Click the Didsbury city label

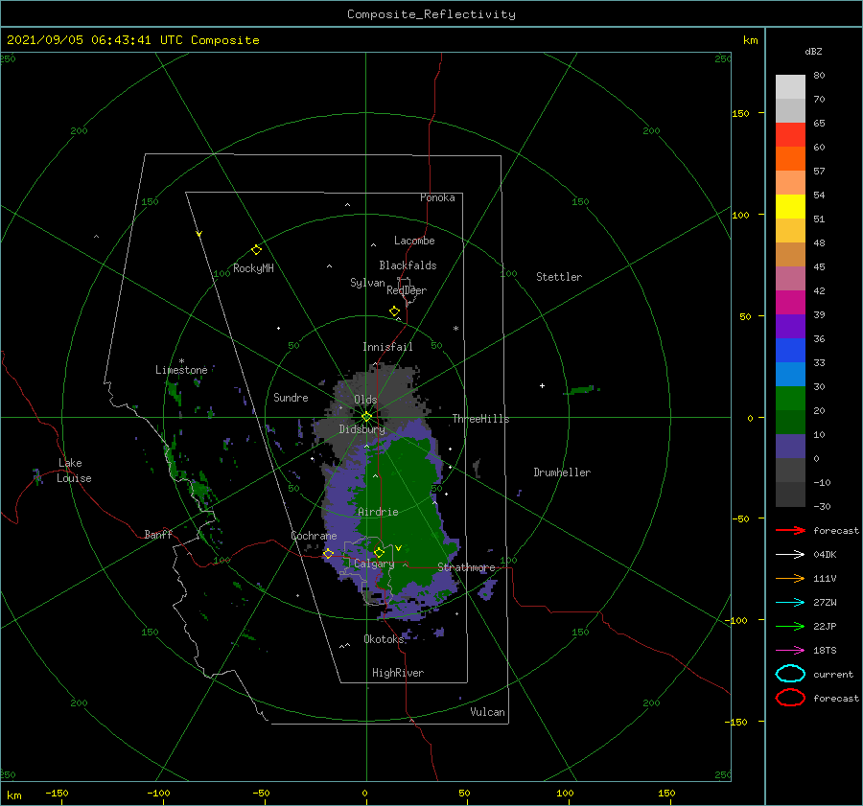[x=362, y=429]
